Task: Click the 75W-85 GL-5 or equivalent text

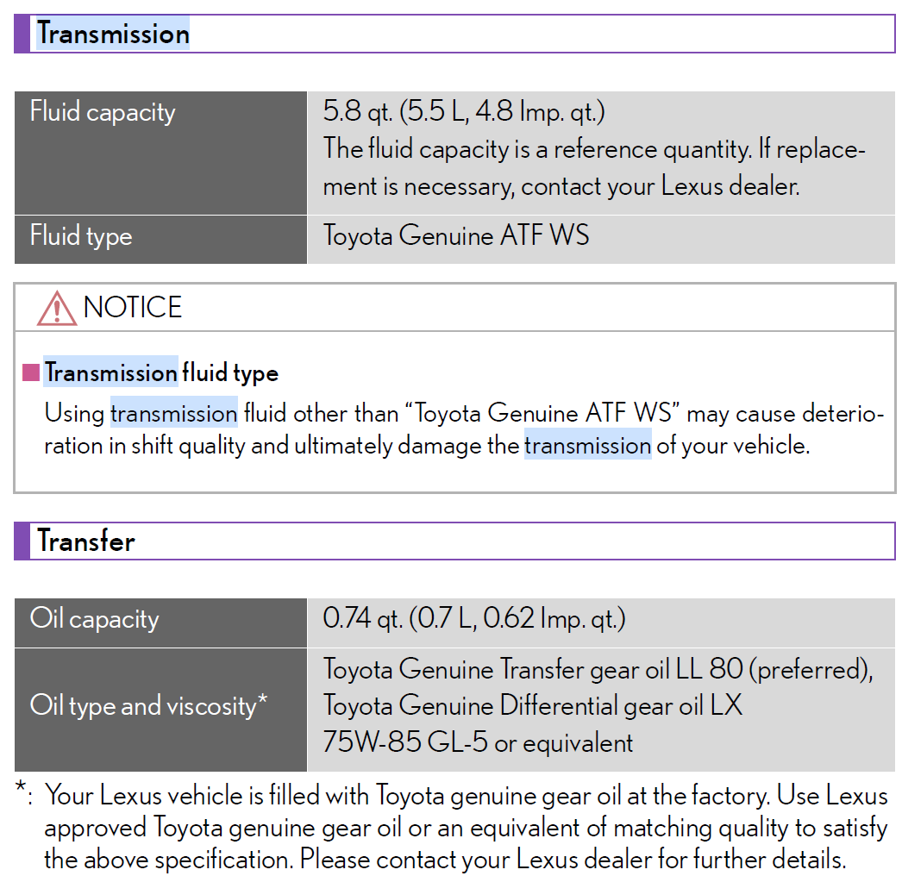Action: [478, 742]
